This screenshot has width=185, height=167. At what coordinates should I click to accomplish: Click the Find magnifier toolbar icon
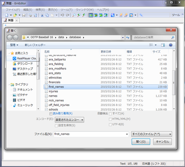pyautogui.click(x=74, y=15)
